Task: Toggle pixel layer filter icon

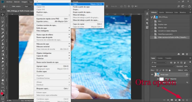Action: click(x=171, y=62)
